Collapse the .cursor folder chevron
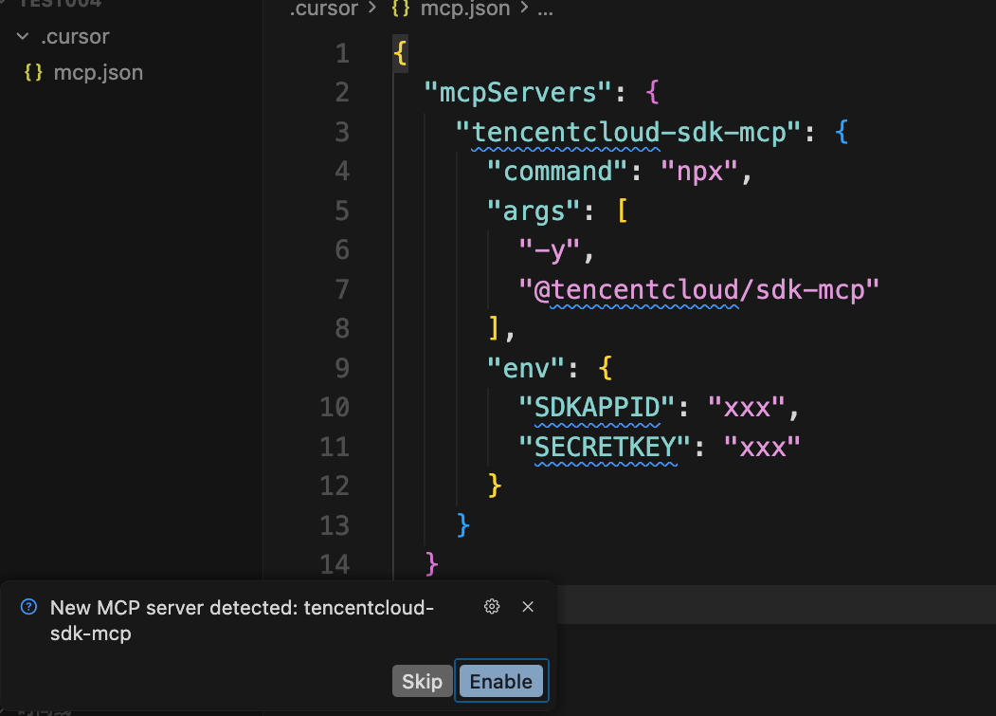 coord(23,36)
